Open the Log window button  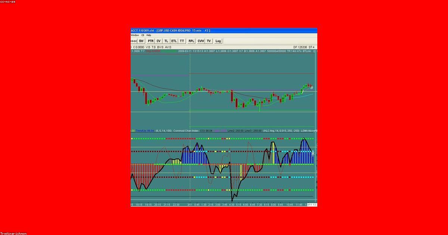coord(218,41)
